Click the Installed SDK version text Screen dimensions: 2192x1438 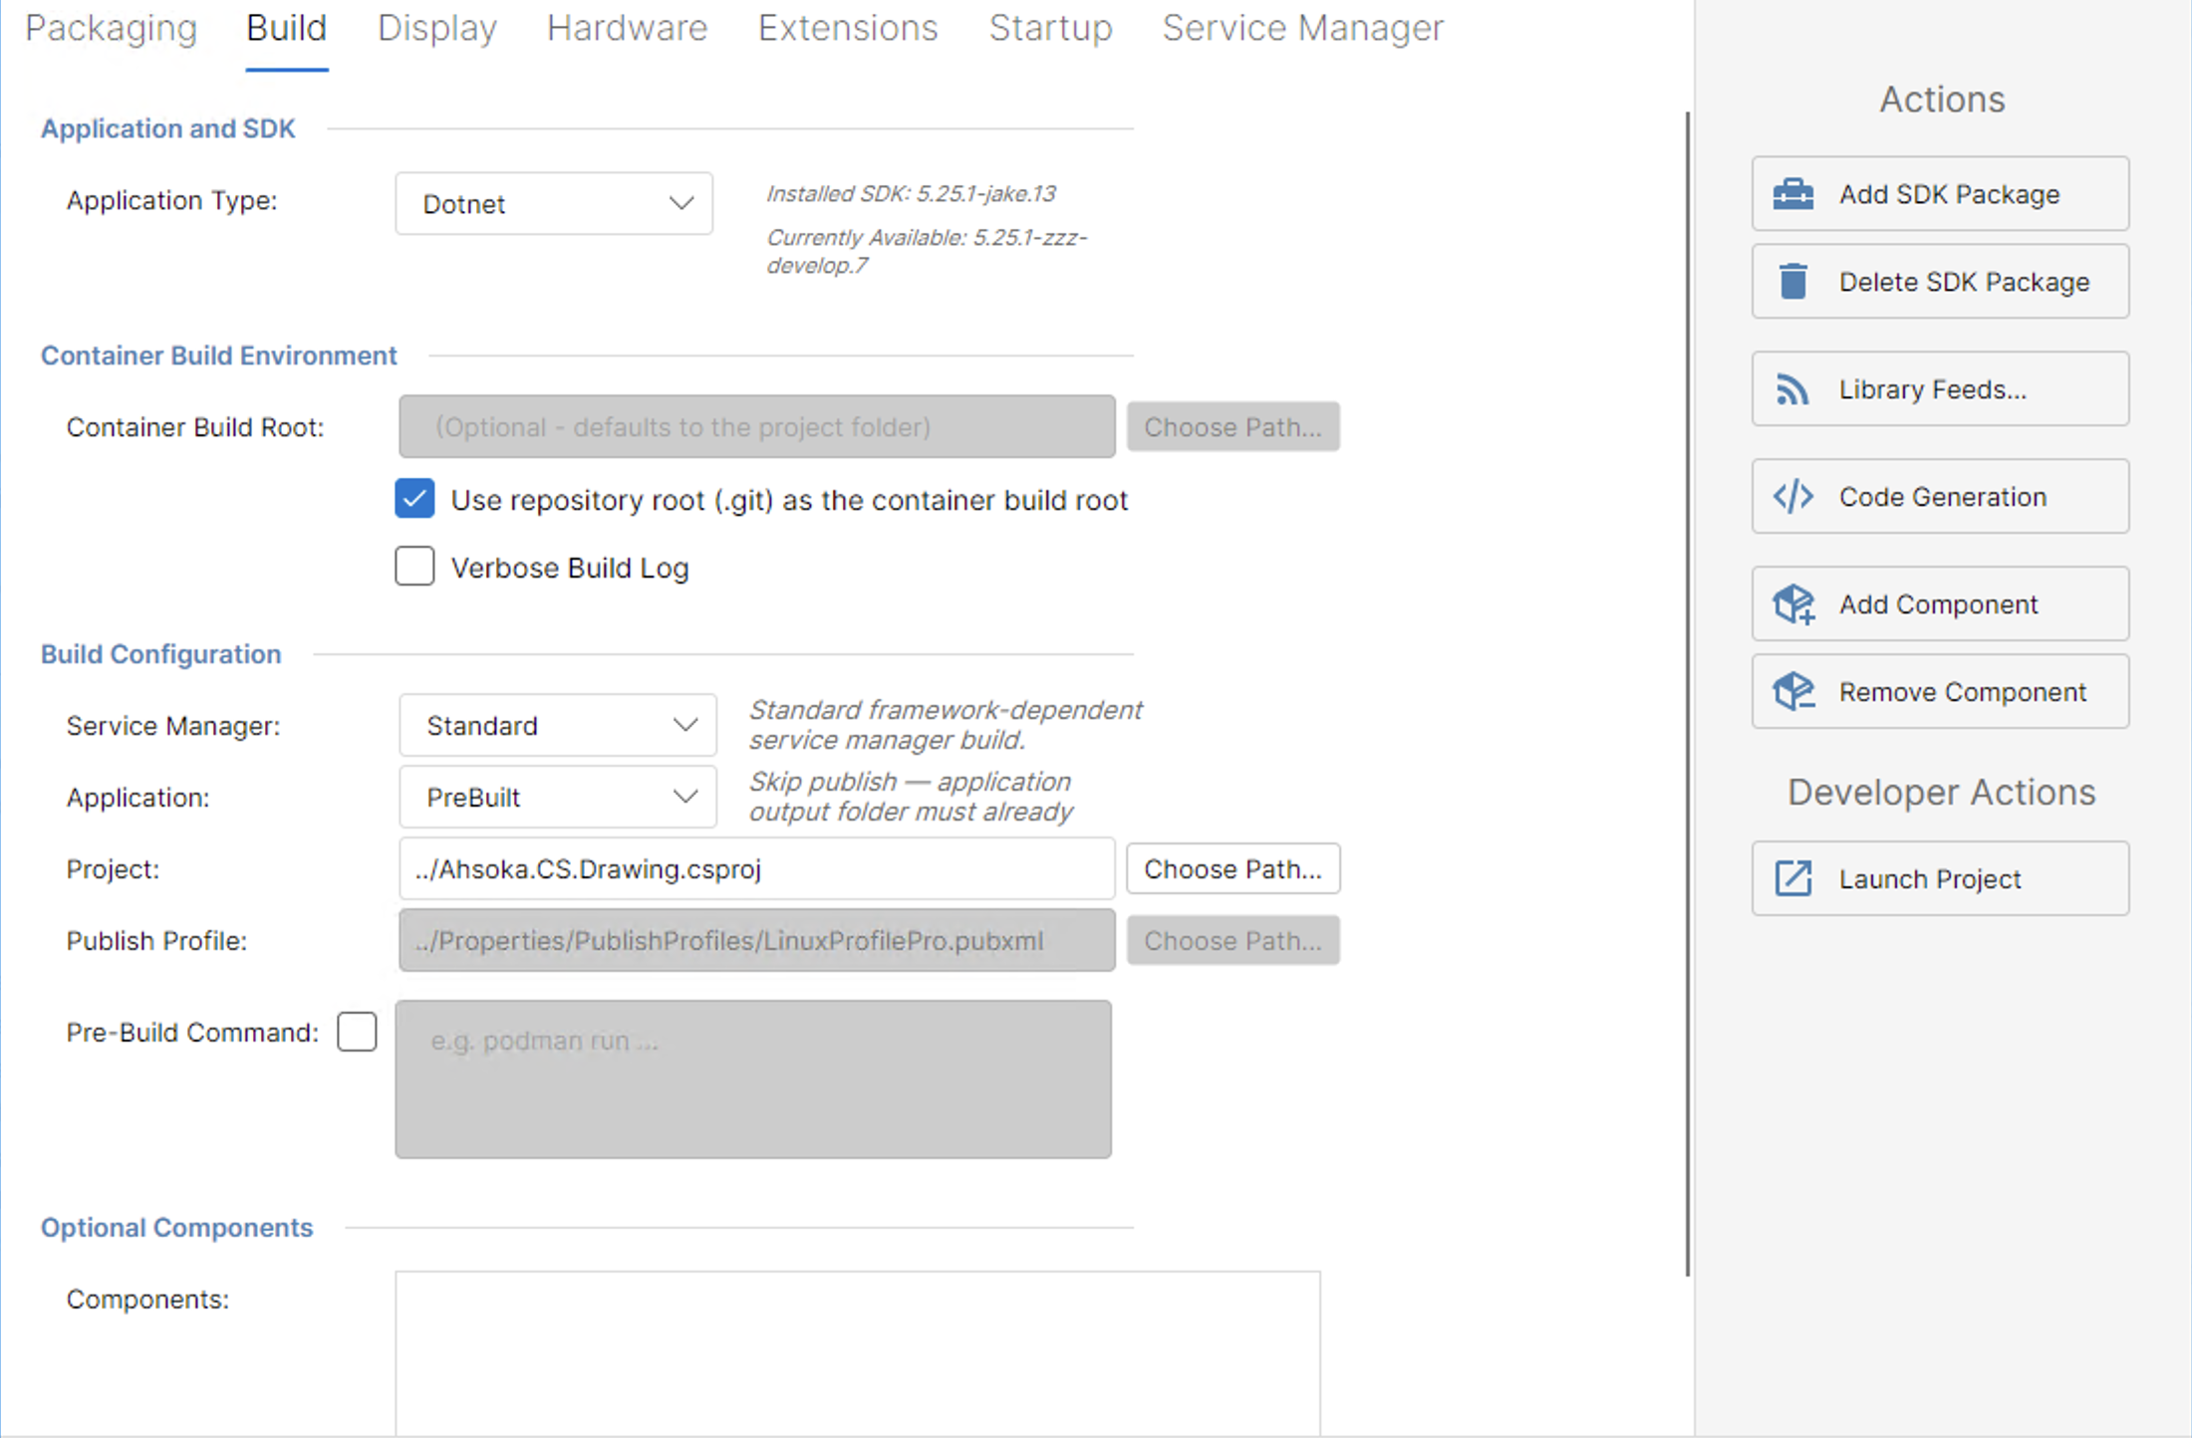coord(911,194)
